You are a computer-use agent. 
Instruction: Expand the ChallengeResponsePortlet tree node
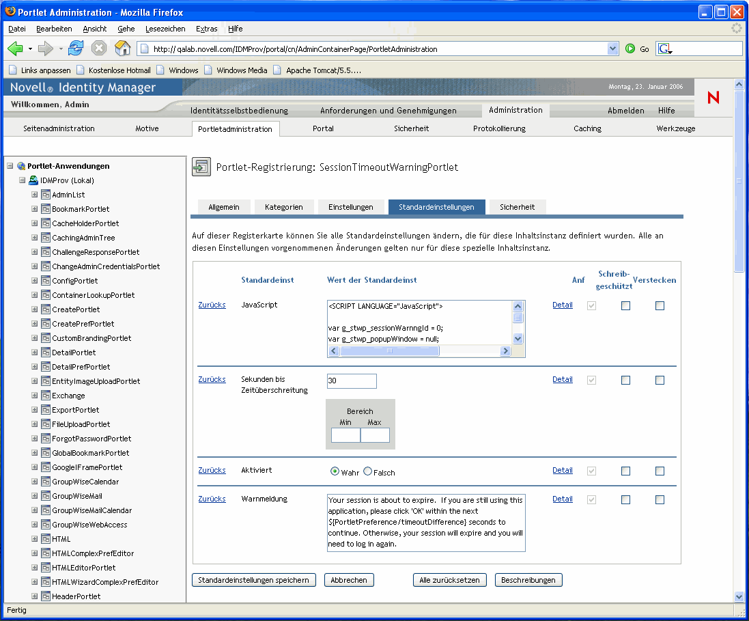34,252
